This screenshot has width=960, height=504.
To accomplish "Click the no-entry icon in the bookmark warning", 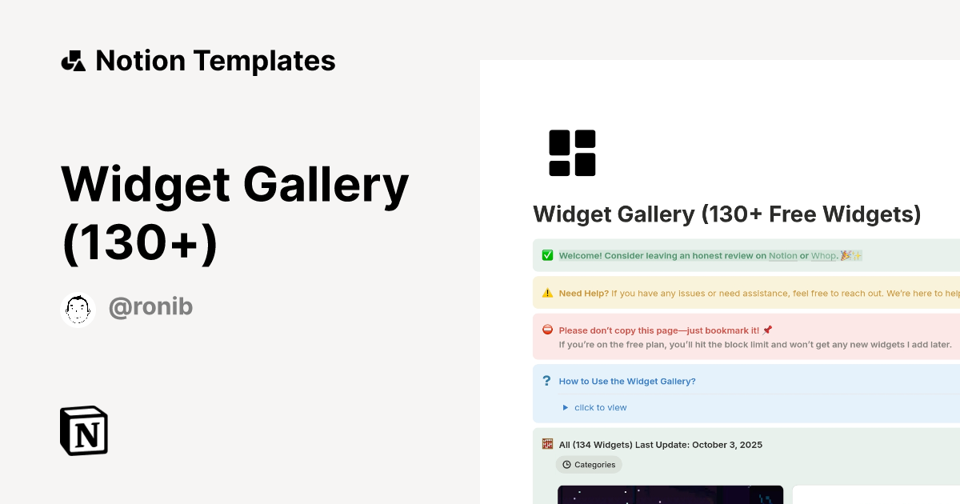I will coord(547,330).
